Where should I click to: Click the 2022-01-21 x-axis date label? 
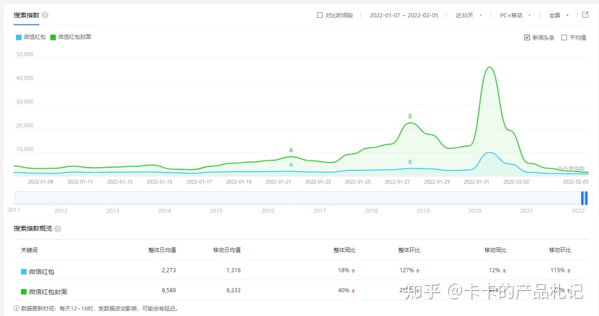pos(278,182)
